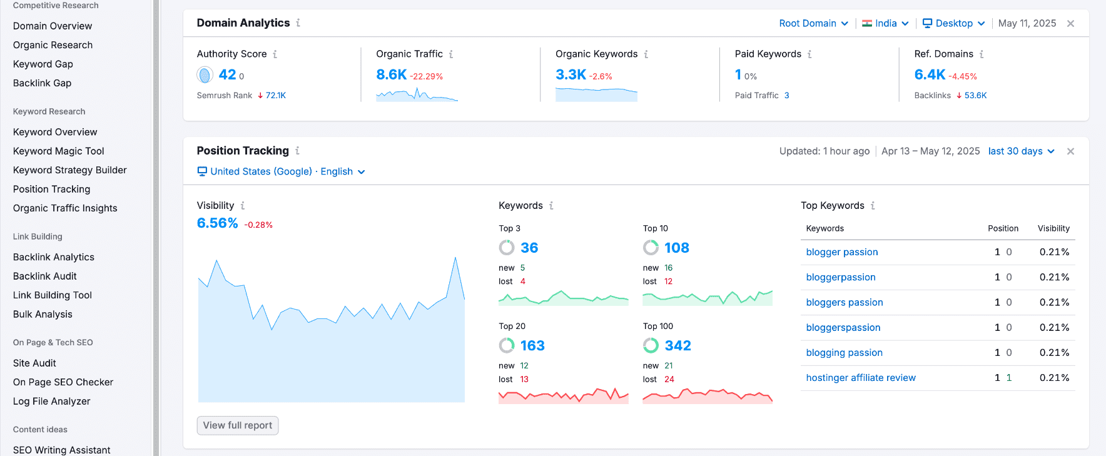This screenshot has height=456, width=1106.
Task: Open Keyword Magic Tool in sidebar
Action: (x=59, y=151)
